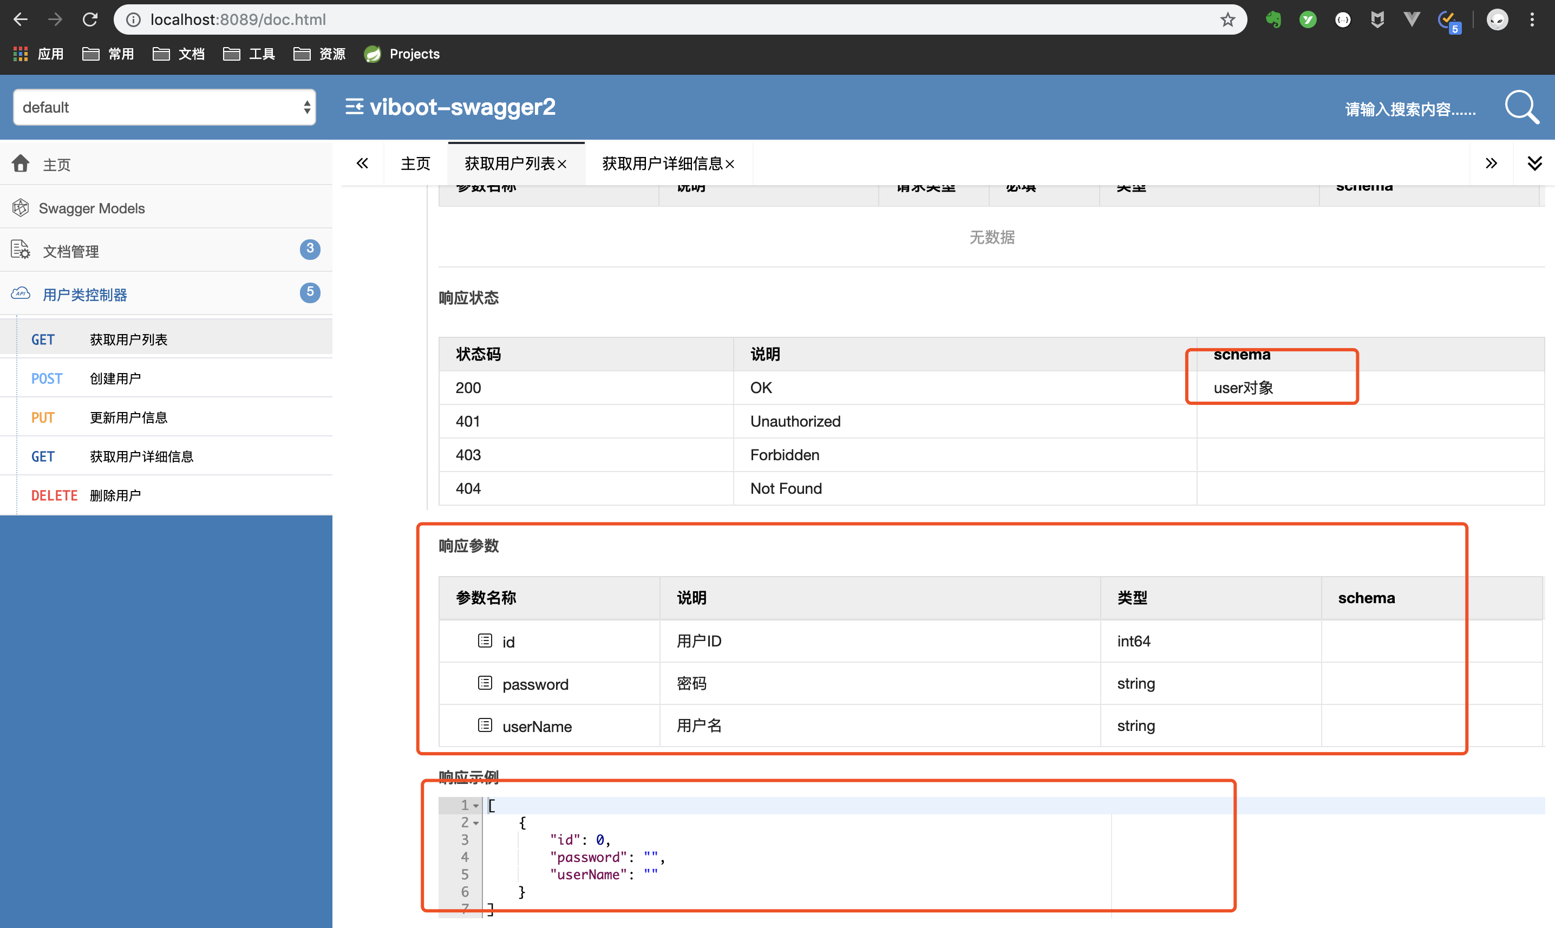1555x928 pixels.
Task: Expand the left navigation collapse arrow
Action: (x=362, y=164)
